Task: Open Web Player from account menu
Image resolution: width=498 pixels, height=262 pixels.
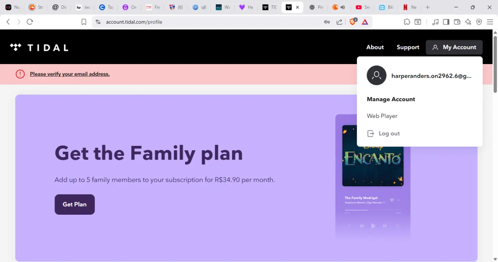Action: click(382, 116)
